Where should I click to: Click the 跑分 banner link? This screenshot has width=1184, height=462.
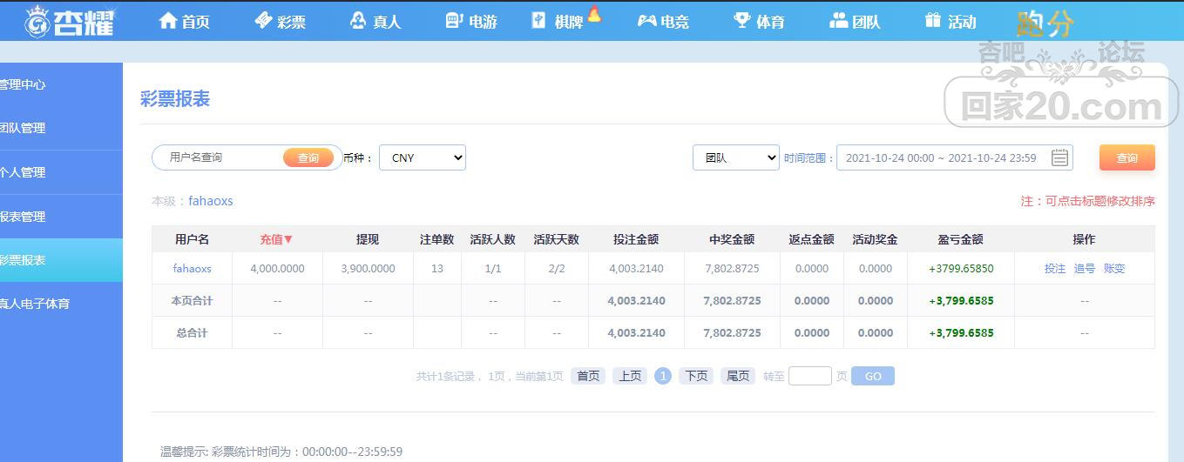pos(1045,23)
